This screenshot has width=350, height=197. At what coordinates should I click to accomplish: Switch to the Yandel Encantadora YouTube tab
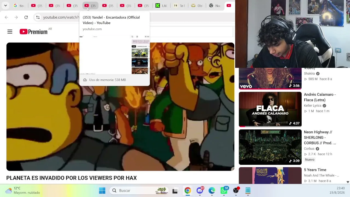[90, 5]
